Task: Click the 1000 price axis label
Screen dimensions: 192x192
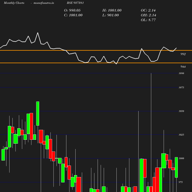Action: click(x=181, y=158)
